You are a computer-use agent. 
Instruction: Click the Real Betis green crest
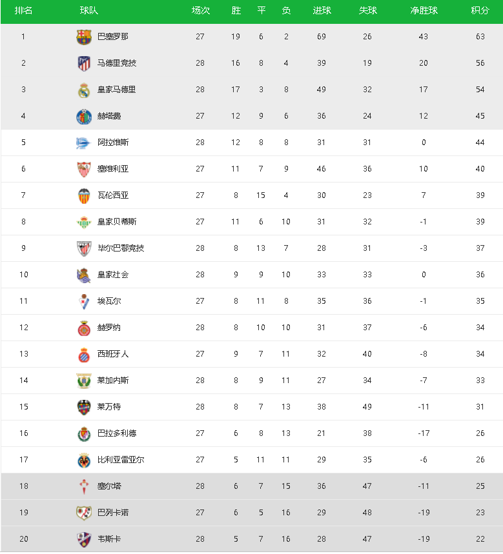click(84, 222)
